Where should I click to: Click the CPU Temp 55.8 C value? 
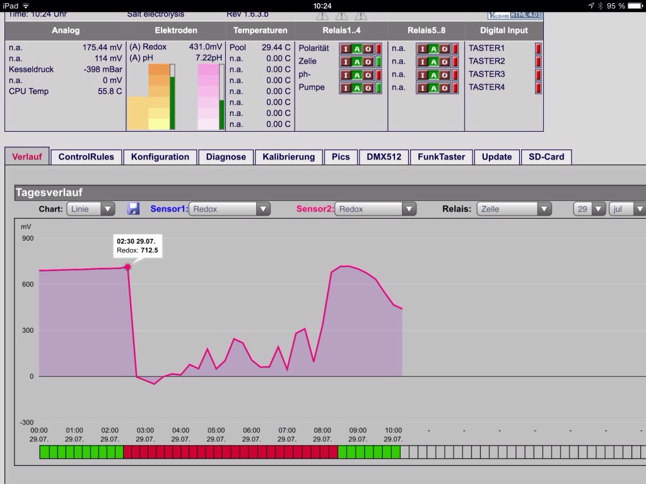(x=110, y=91)
